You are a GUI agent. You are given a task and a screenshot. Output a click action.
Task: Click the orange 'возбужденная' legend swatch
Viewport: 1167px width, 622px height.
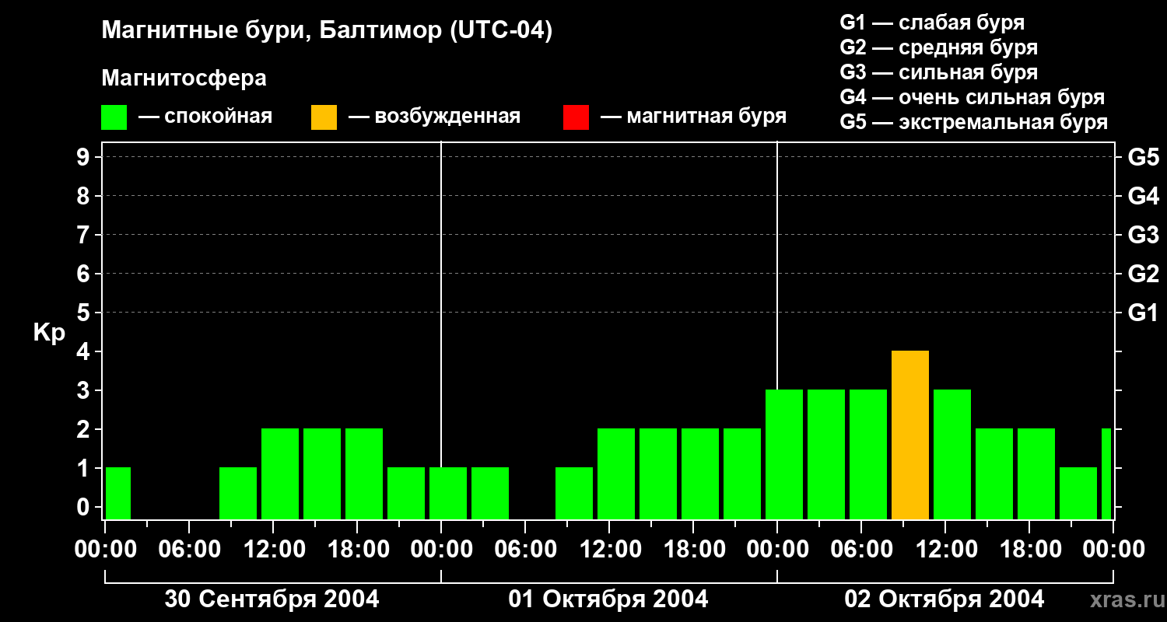[x=324, y=117]
